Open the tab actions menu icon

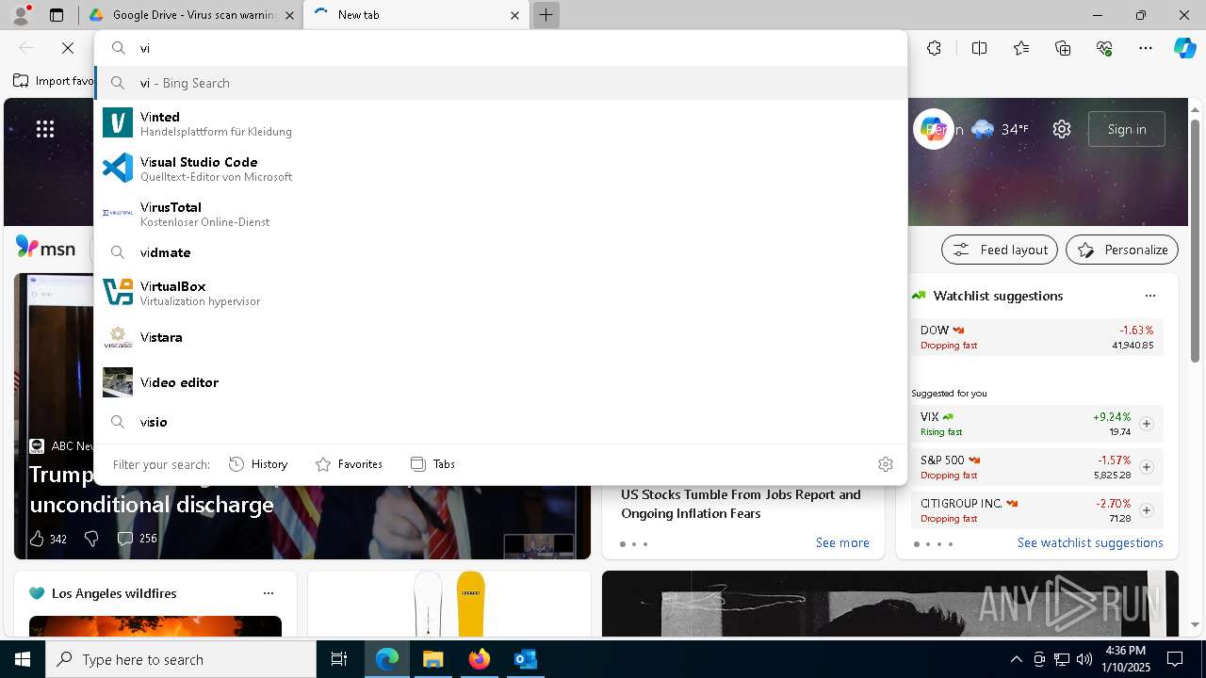coord(57,15)
